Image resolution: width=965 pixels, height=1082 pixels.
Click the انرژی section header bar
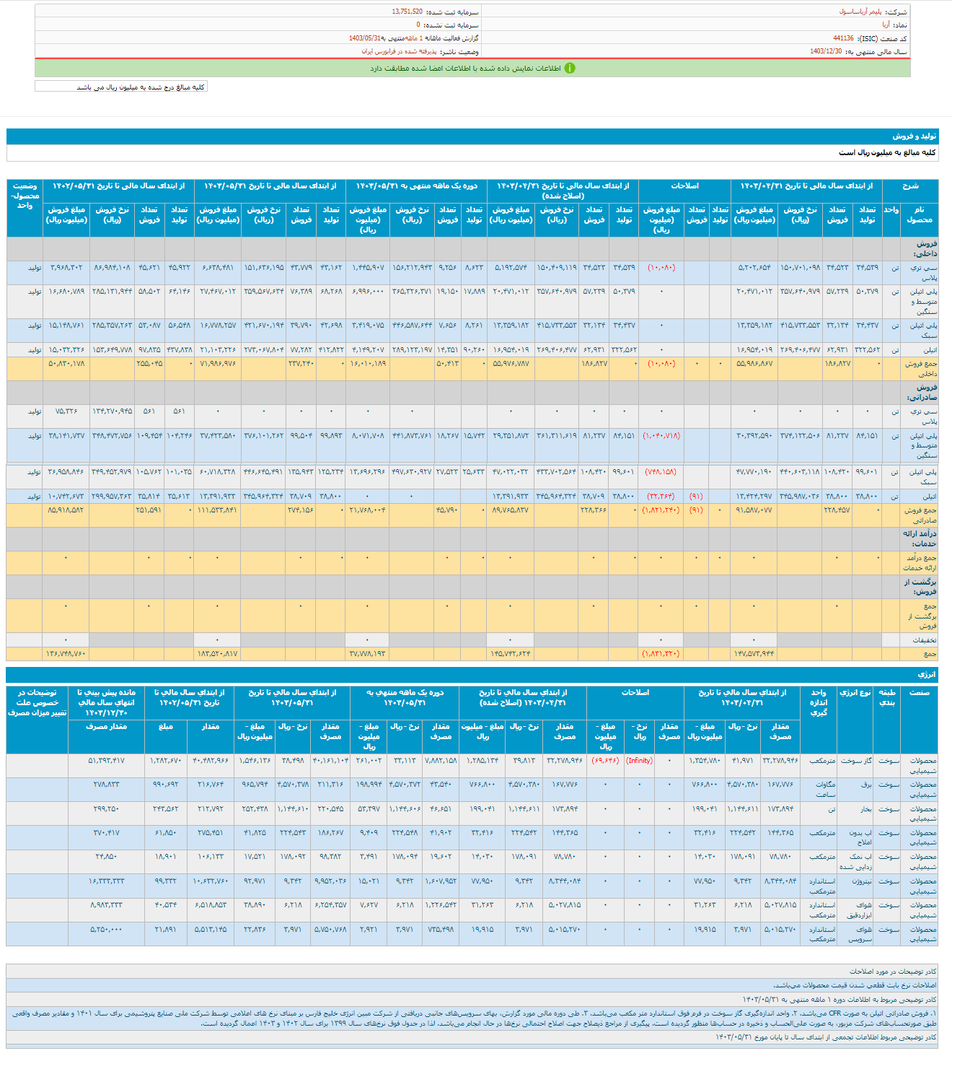(926, 674)
